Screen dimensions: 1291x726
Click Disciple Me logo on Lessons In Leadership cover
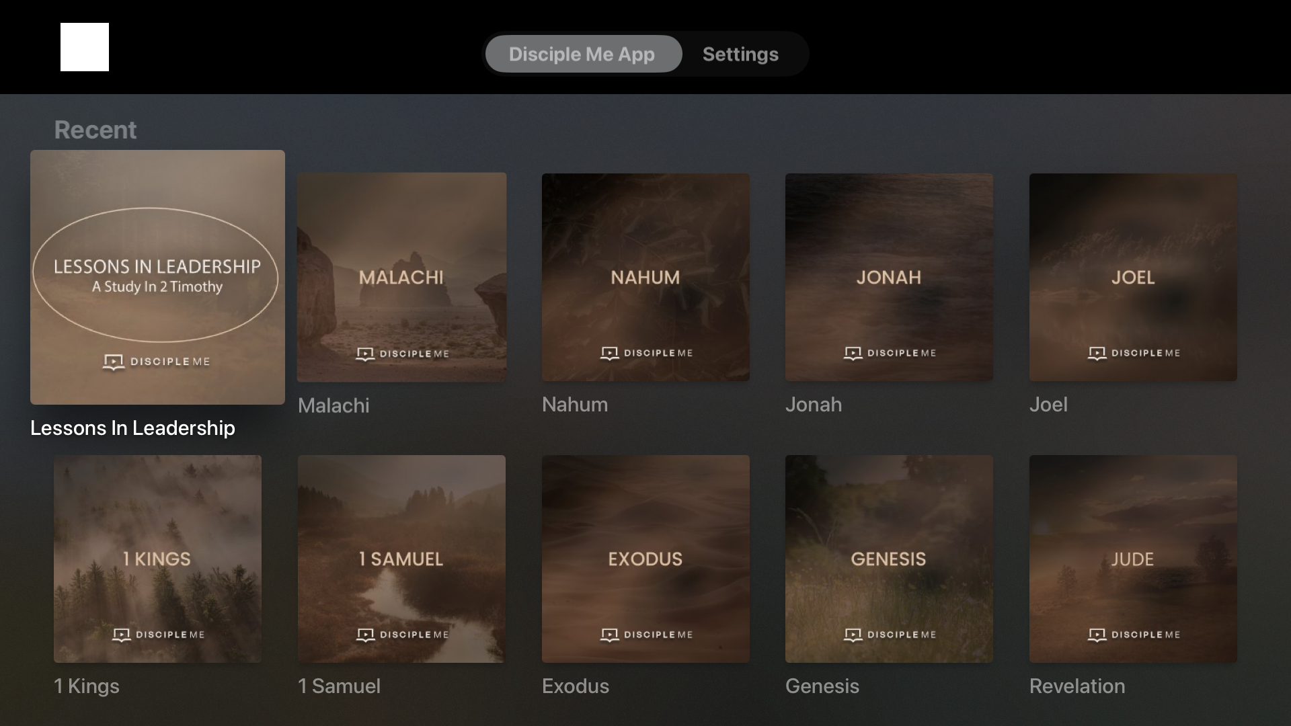(x=157, y=362)
